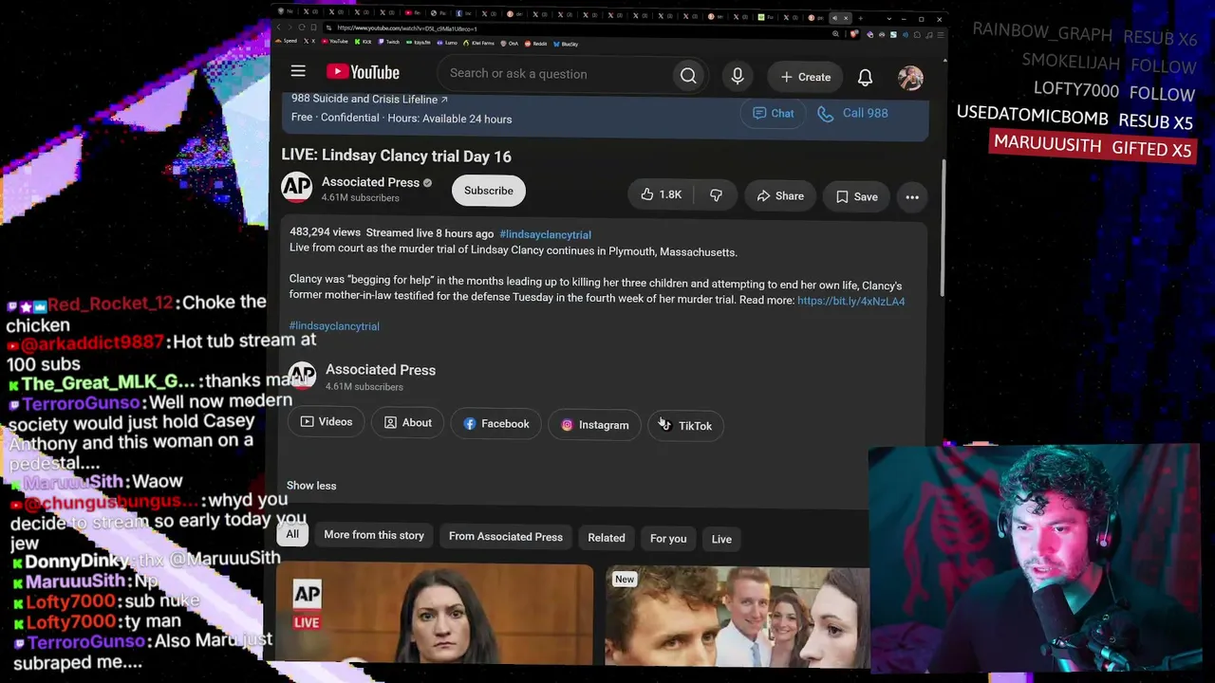The width and height of the screenshot is (1215, 683).
Task: Select the For you filter chip
Action: click(x=668, y=539)
